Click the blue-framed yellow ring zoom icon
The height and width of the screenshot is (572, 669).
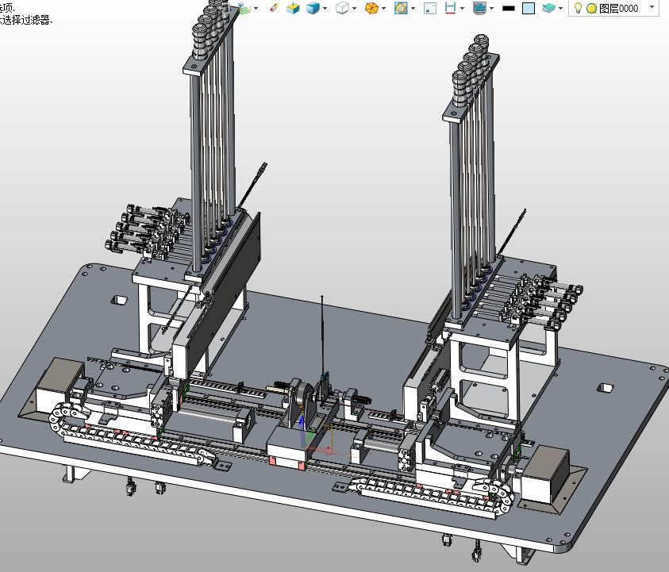(401, 8)
